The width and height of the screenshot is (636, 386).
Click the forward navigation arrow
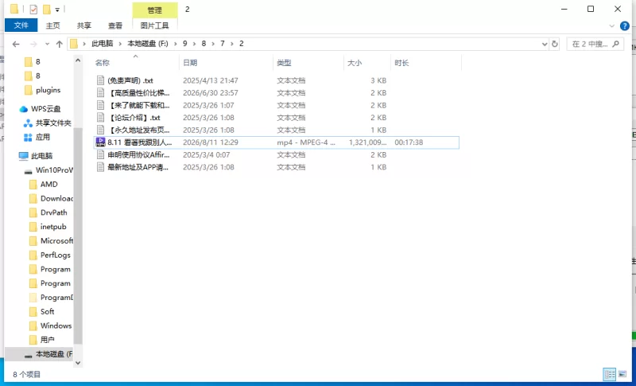click(33, 44)
